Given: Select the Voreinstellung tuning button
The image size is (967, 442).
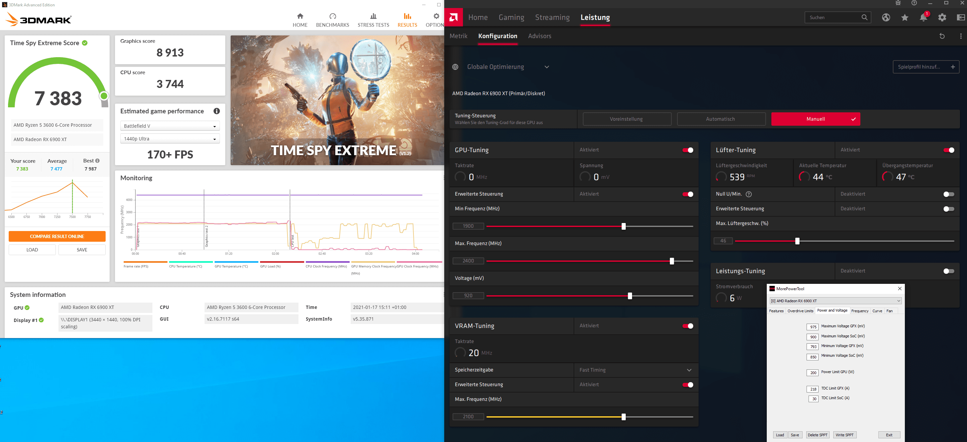Looking at the screenshot, I should point(627,119).
